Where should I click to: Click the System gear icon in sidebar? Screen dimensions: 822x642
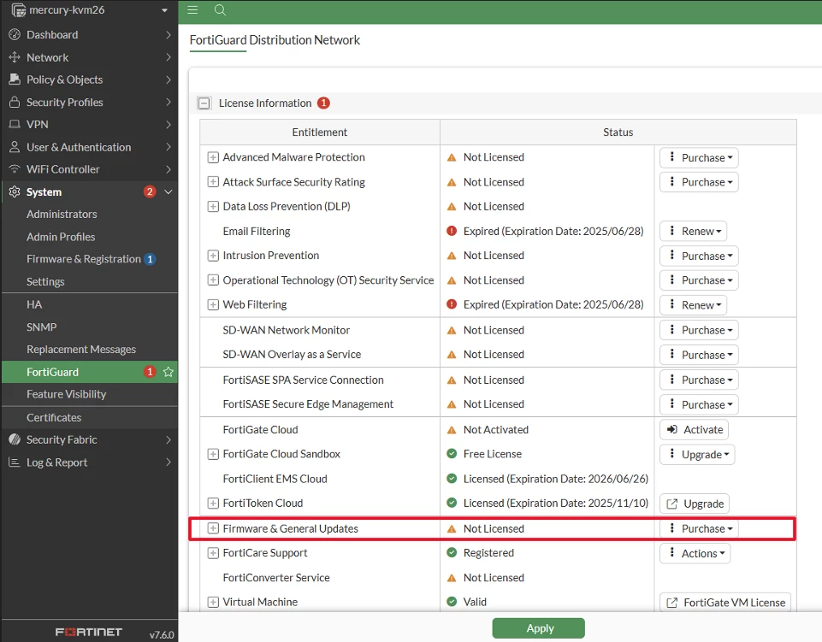15,191
